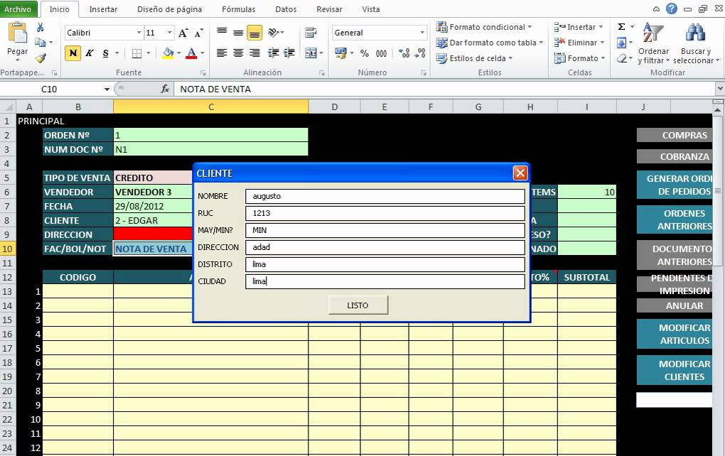Click the wrap text (Ajustar texto) icon
The width and height of the screenshot is (725, 456).
coord(311,33)
